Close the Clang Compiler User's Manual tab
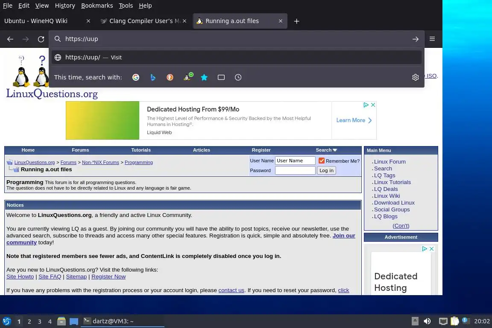 pos(184,21)
